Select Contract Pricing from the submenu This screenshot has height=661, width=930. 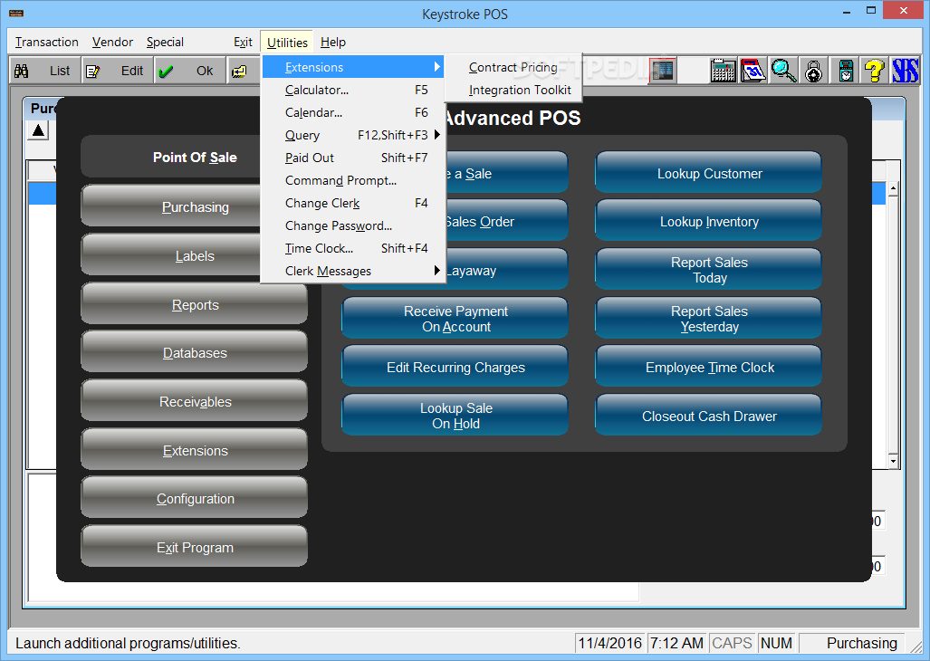click(513, 67)
